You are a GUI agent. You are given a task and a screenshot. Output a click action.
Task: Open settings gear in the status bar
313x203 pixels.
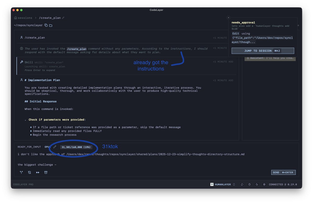click(264, 184)
